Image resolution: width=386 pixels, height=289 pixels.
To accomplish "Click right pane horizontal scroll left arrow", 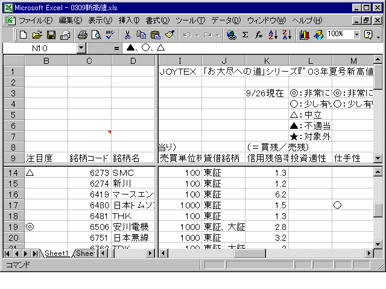I will pyautogui.click(x=163, y=253).
